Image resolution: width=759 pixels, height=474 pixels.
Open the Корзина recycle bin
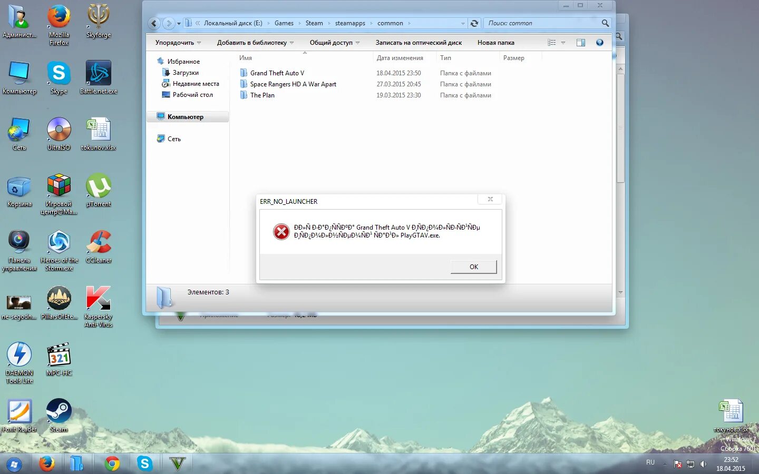(20, 191)
